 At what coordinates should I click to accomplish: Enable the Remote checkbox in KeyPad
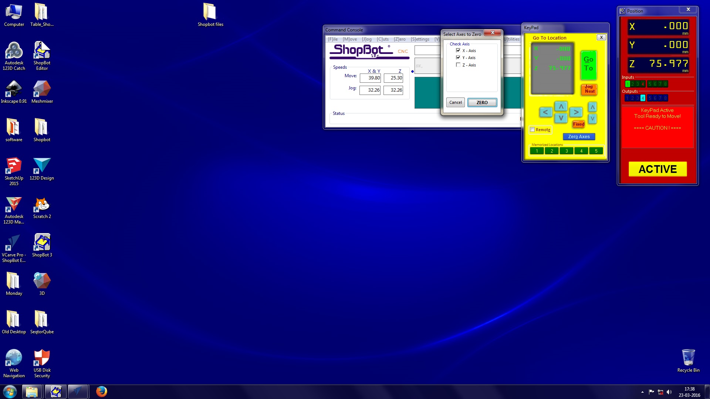pyautogui.click(x=532, y=130)
